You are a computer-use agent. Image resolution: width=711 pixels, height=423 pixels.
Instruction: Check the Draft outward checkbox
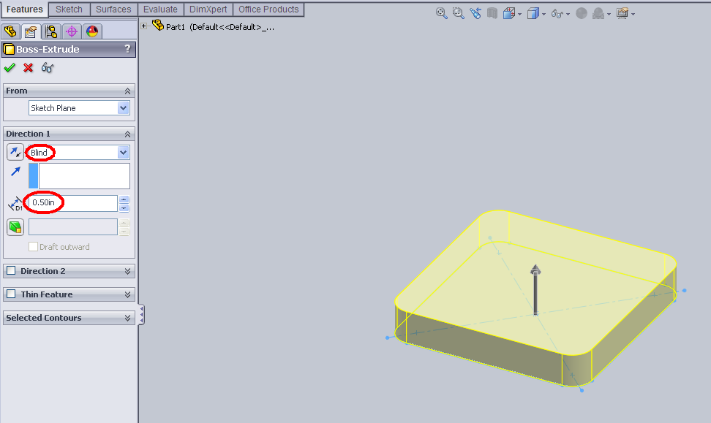click(x=33, y=247)
